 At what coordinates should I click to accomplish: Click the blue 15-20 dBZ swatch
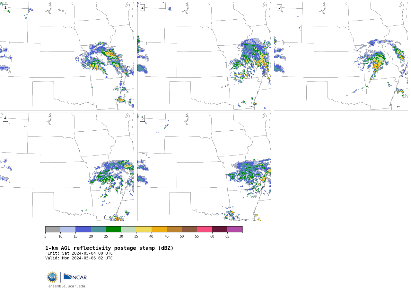click(83, 229)
